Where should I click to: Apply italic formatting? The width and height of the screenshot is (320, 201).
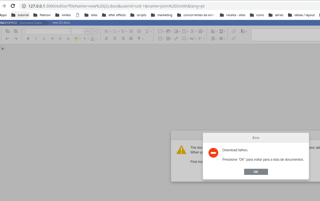tap(36, 38)
